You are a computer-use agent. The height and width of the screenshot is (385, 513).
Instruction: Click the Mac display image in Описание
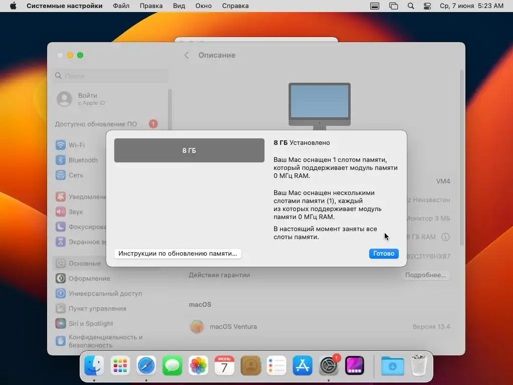[x=320, y=106]
